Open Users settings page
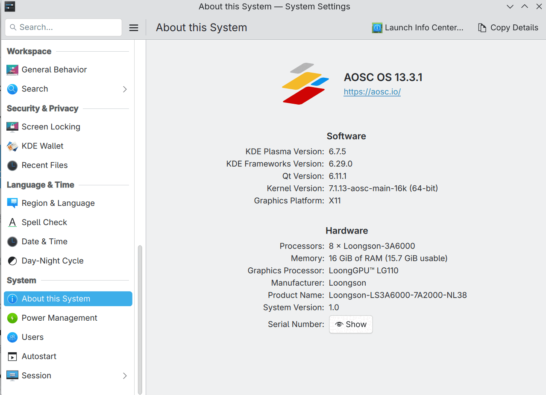 [68, 337]
